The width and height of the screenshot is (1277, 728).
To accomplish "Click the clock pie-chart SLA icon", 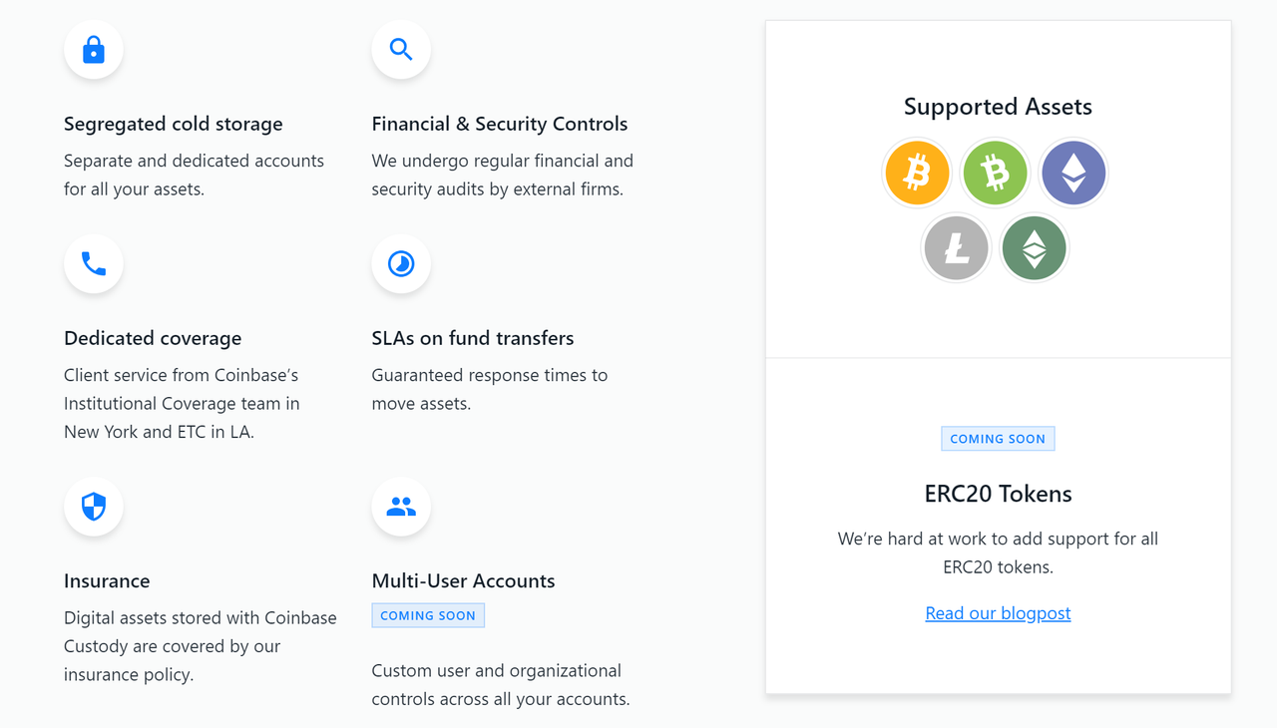I will pyautogui.click(x=401, y=263).
